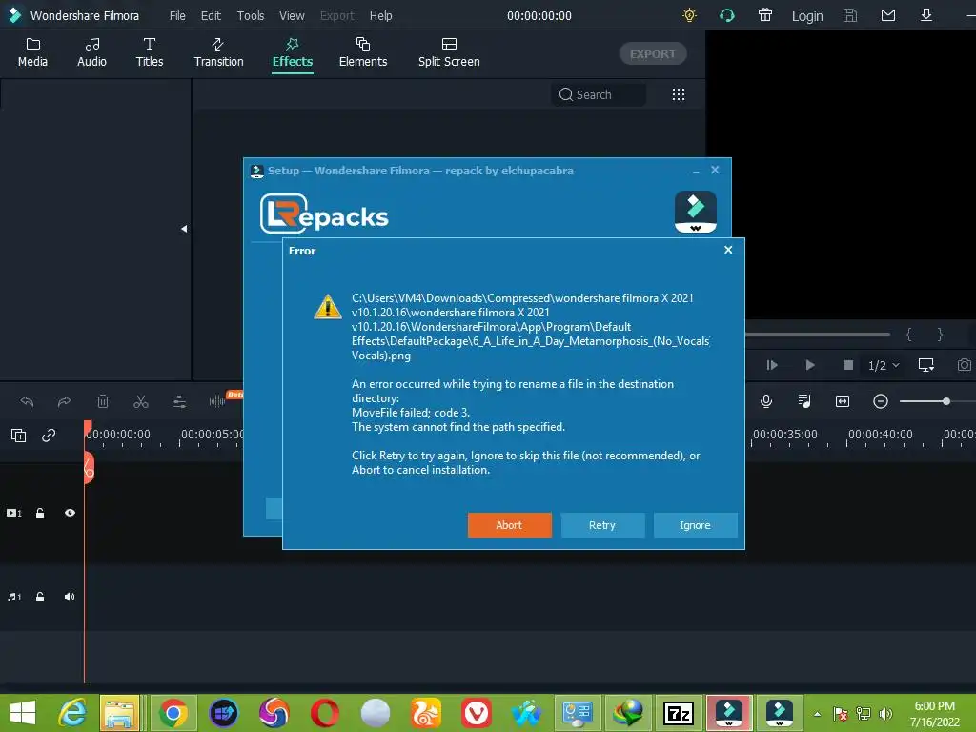Image resolution: width=976 pixels, height=732 pixels.
Task: Click the volume speaker tray icon
Action: pyautogui.click(x=885, y=714)
